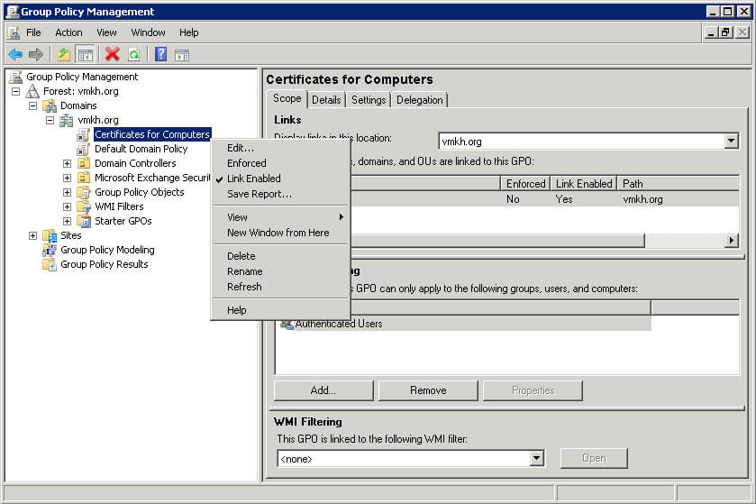The height and width of the screenshot is (504, 756).
Task: Open the blue Help toolbar icon
Action: (x=160, y=54)
